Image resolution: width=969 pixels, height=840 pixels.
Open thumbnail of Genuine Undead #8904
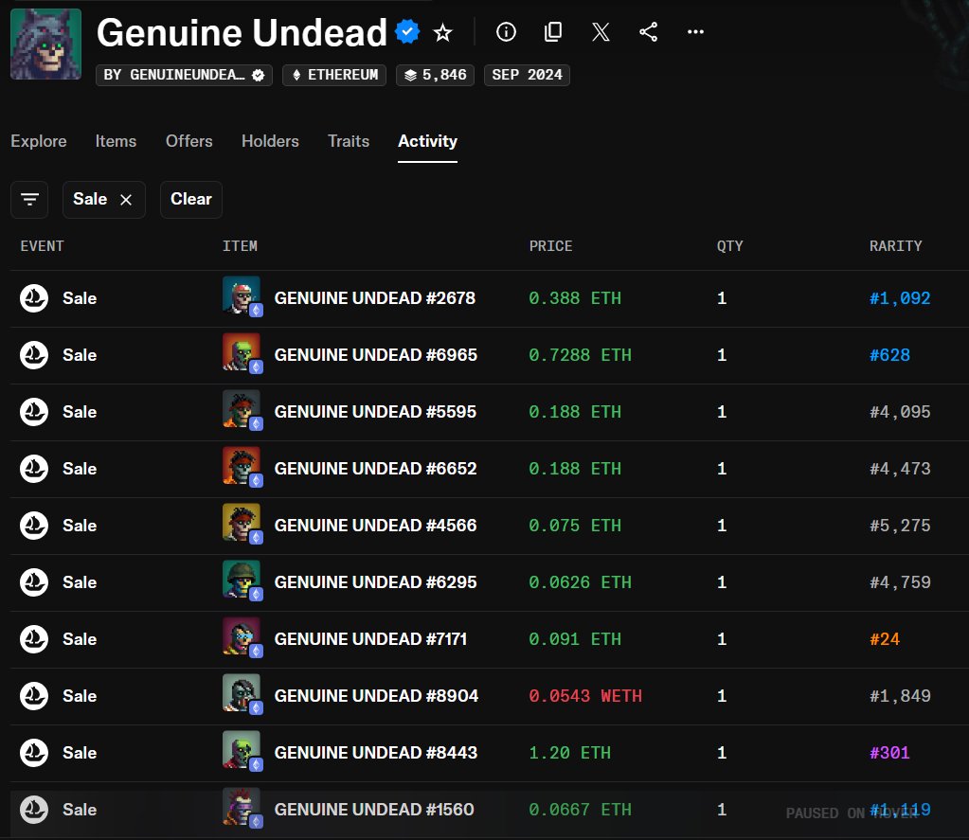coord(242,693)
